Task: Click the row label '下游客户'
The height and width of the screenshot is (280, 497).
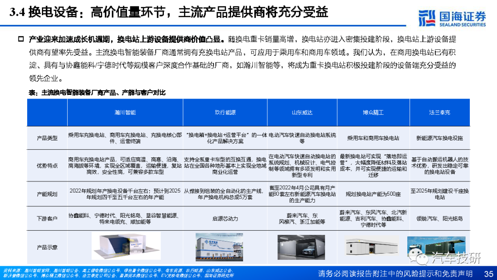Action: coord(47,219)
